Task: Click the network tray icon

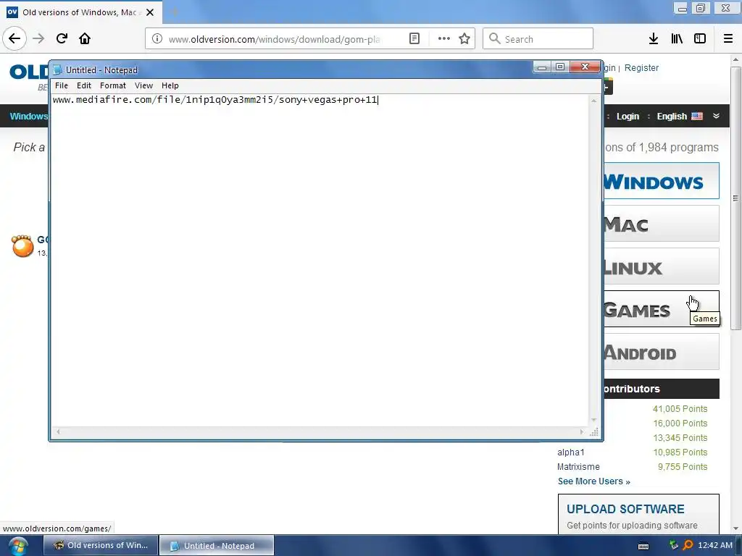Action: 674,545
